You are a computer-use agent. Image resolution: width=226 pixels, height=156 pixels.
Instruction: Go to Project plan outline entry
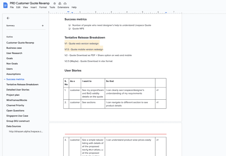click(13, 95)
